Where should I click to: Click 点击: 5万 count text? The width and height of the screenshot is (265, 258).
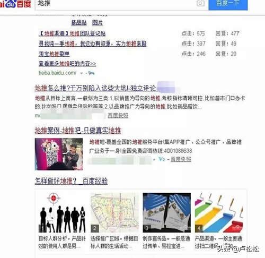tap(193, 33)
